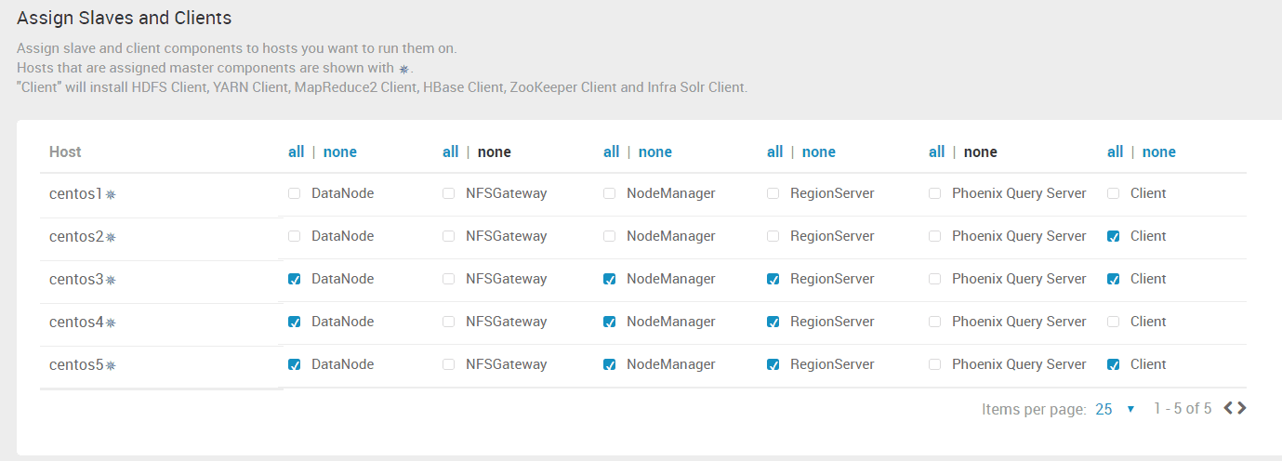Select all hosts for Phoenix Query Server
The width and height of the screenshot is (1282, 461).
[936, 151]
